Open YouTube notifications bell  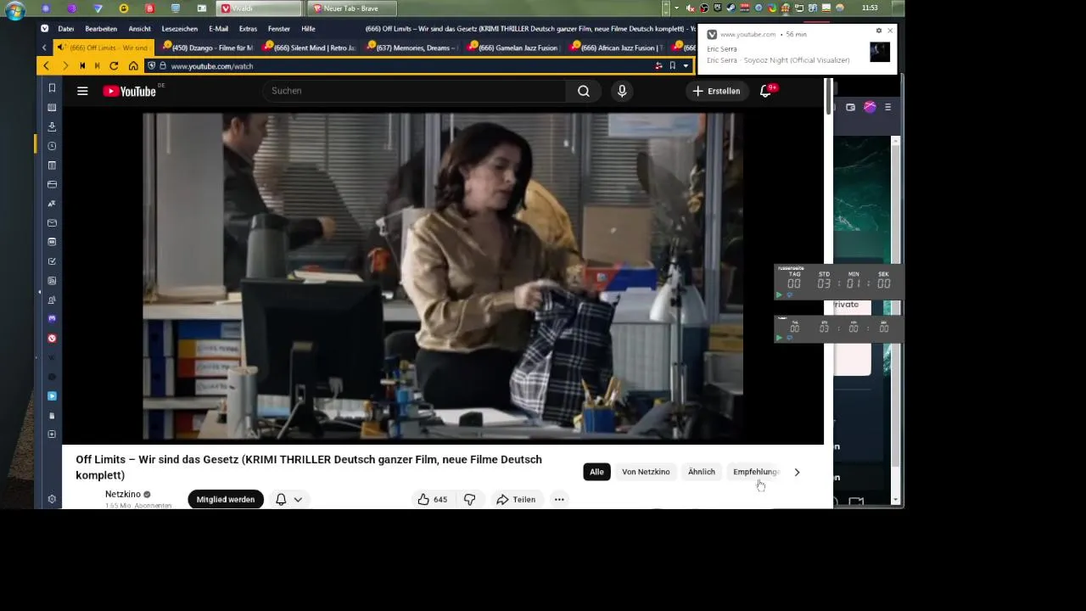(x=765, y=91)
